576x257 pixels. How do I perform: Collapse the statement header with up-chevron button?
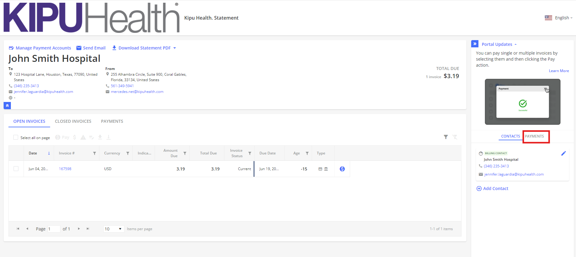click(x=7, y=106)
